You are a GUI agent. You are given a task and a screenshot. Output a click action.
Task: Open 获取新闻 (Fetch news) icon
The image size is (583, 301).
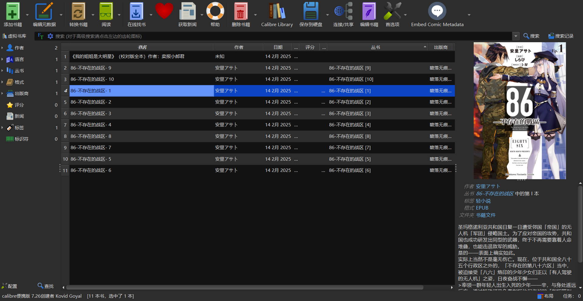coord(187,12)
